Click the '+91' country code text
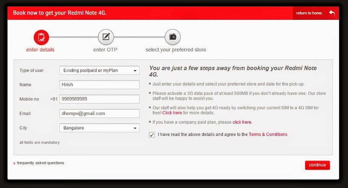The image size is (348, 188). (x=54, y=99)
